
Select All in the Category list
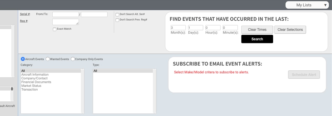(x=51, y=71)
